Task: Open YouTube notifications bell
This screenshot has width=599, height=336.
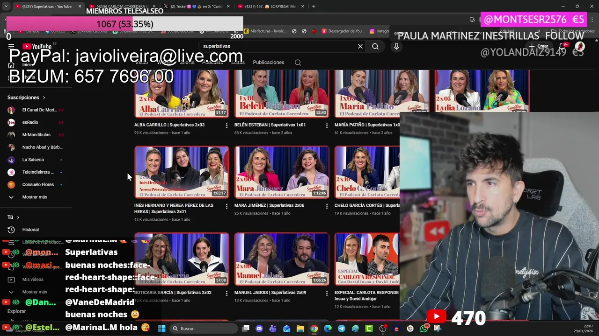Action: (x=563, y=46)
